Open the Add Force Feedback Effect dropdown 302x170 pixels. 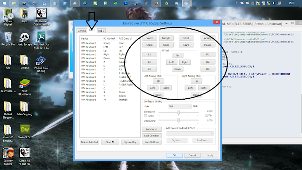(190, 134)
